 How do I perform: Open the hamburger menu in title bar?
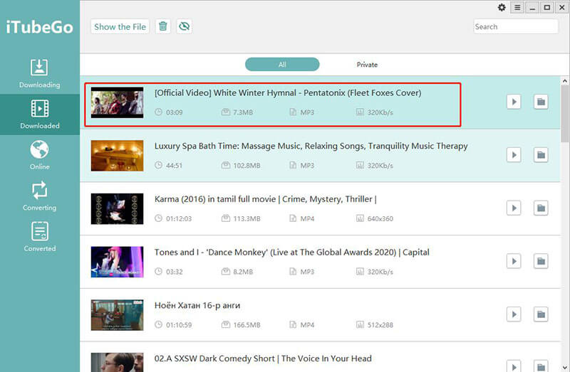coord(517,7)
